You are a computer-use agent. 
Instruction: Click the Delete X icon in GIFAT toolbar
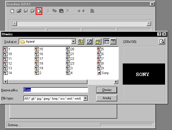coord(68,11)
